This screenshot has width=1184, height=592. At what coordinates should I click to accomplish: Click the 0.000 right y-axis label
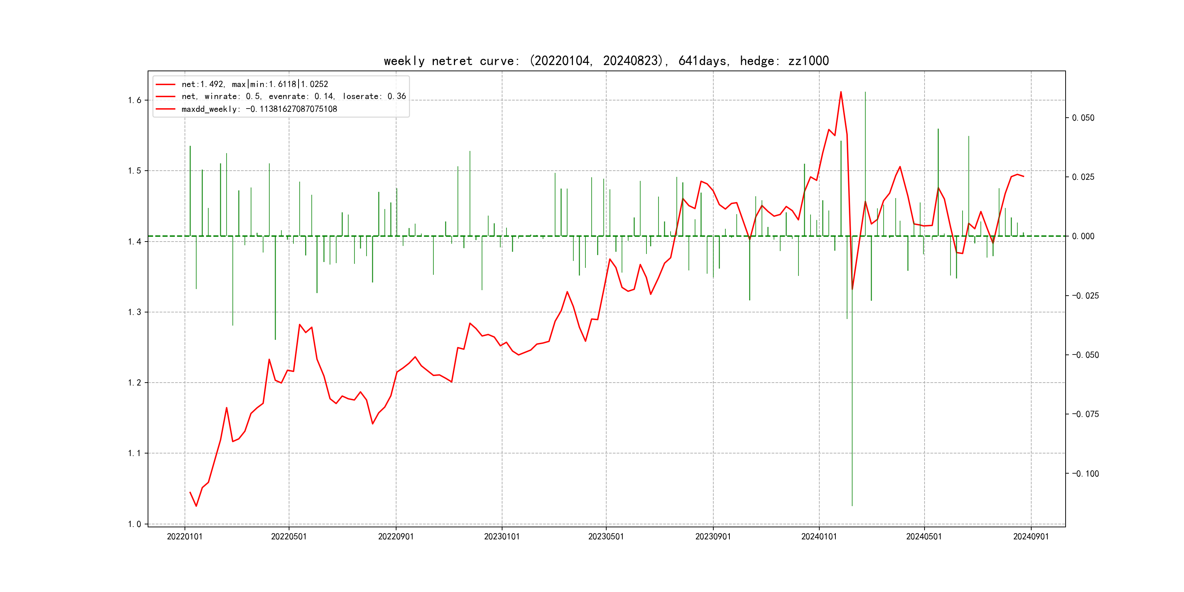(x=1083, y=236)
